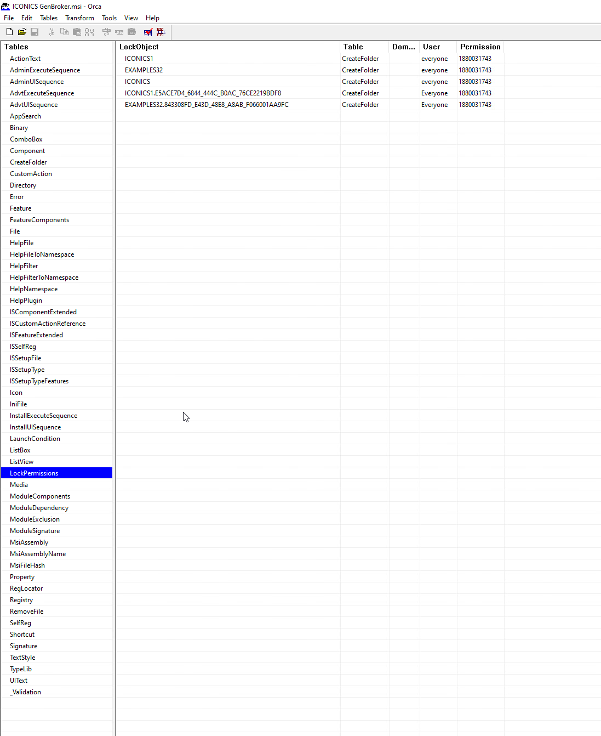
Task: Click the red and blue grid toolbar icon
Action: [161, 32]
